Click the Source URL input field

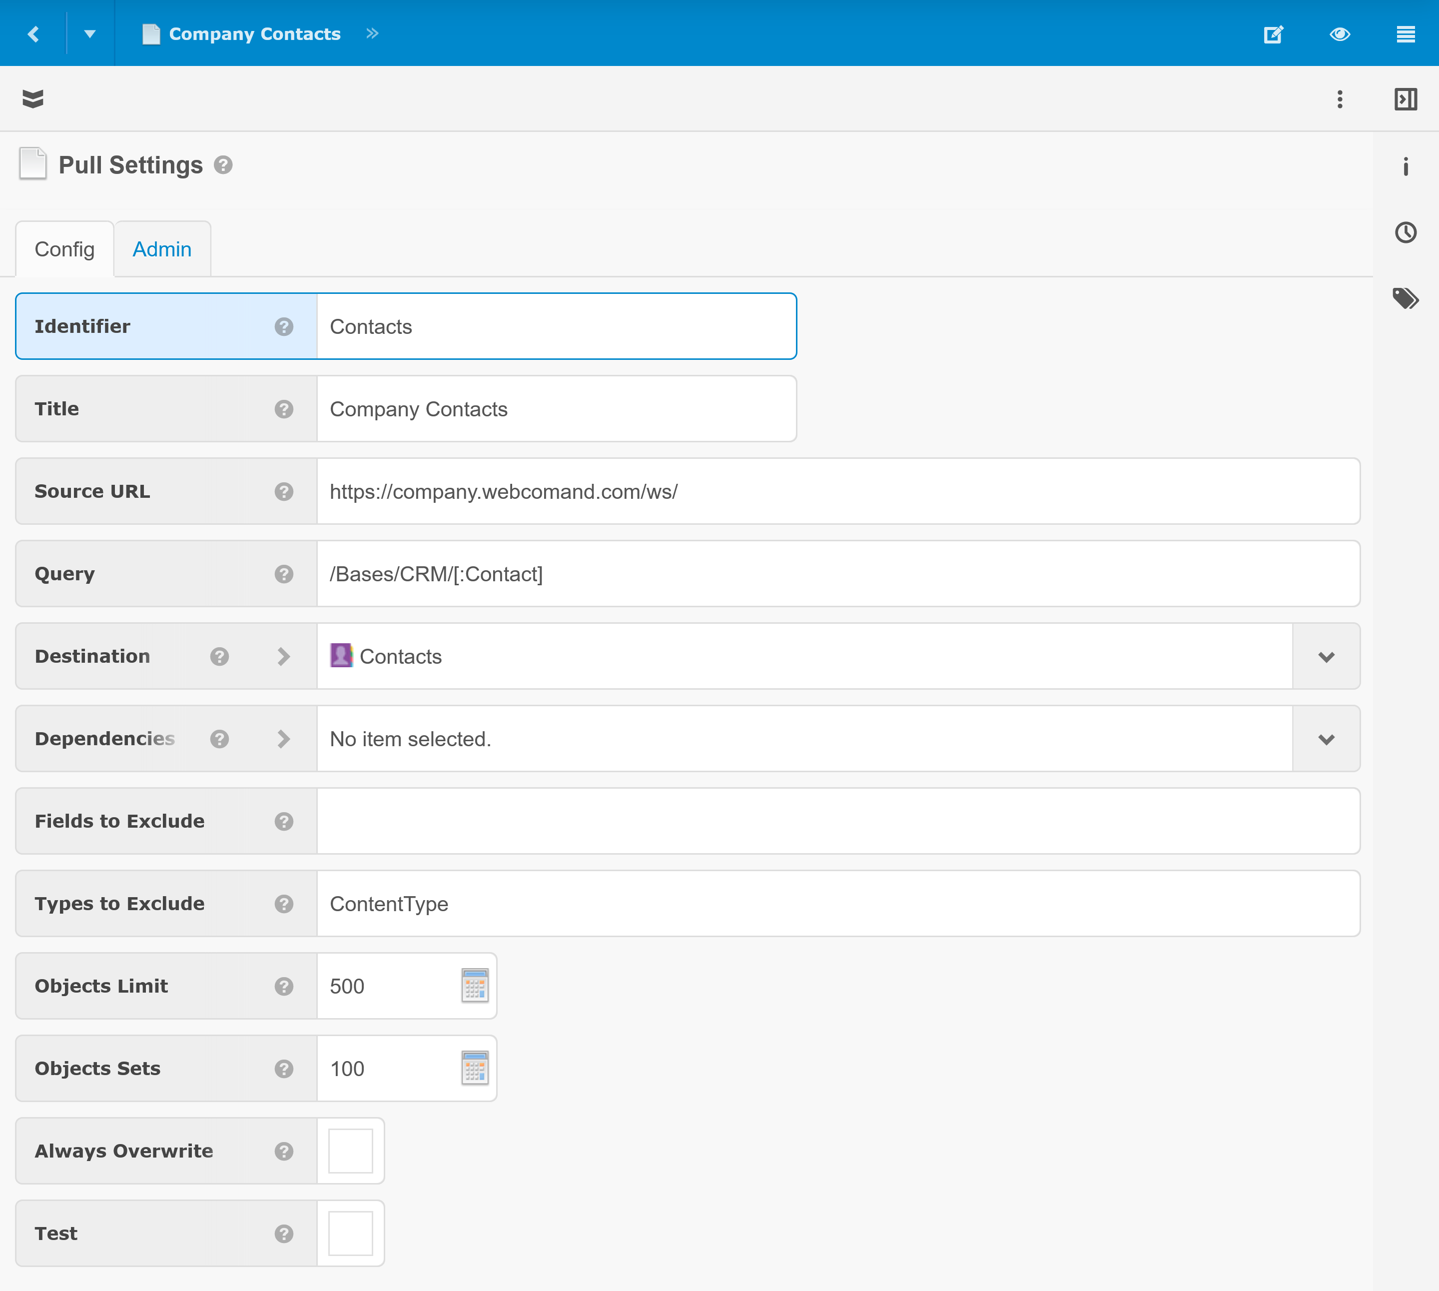click(837, 492)
